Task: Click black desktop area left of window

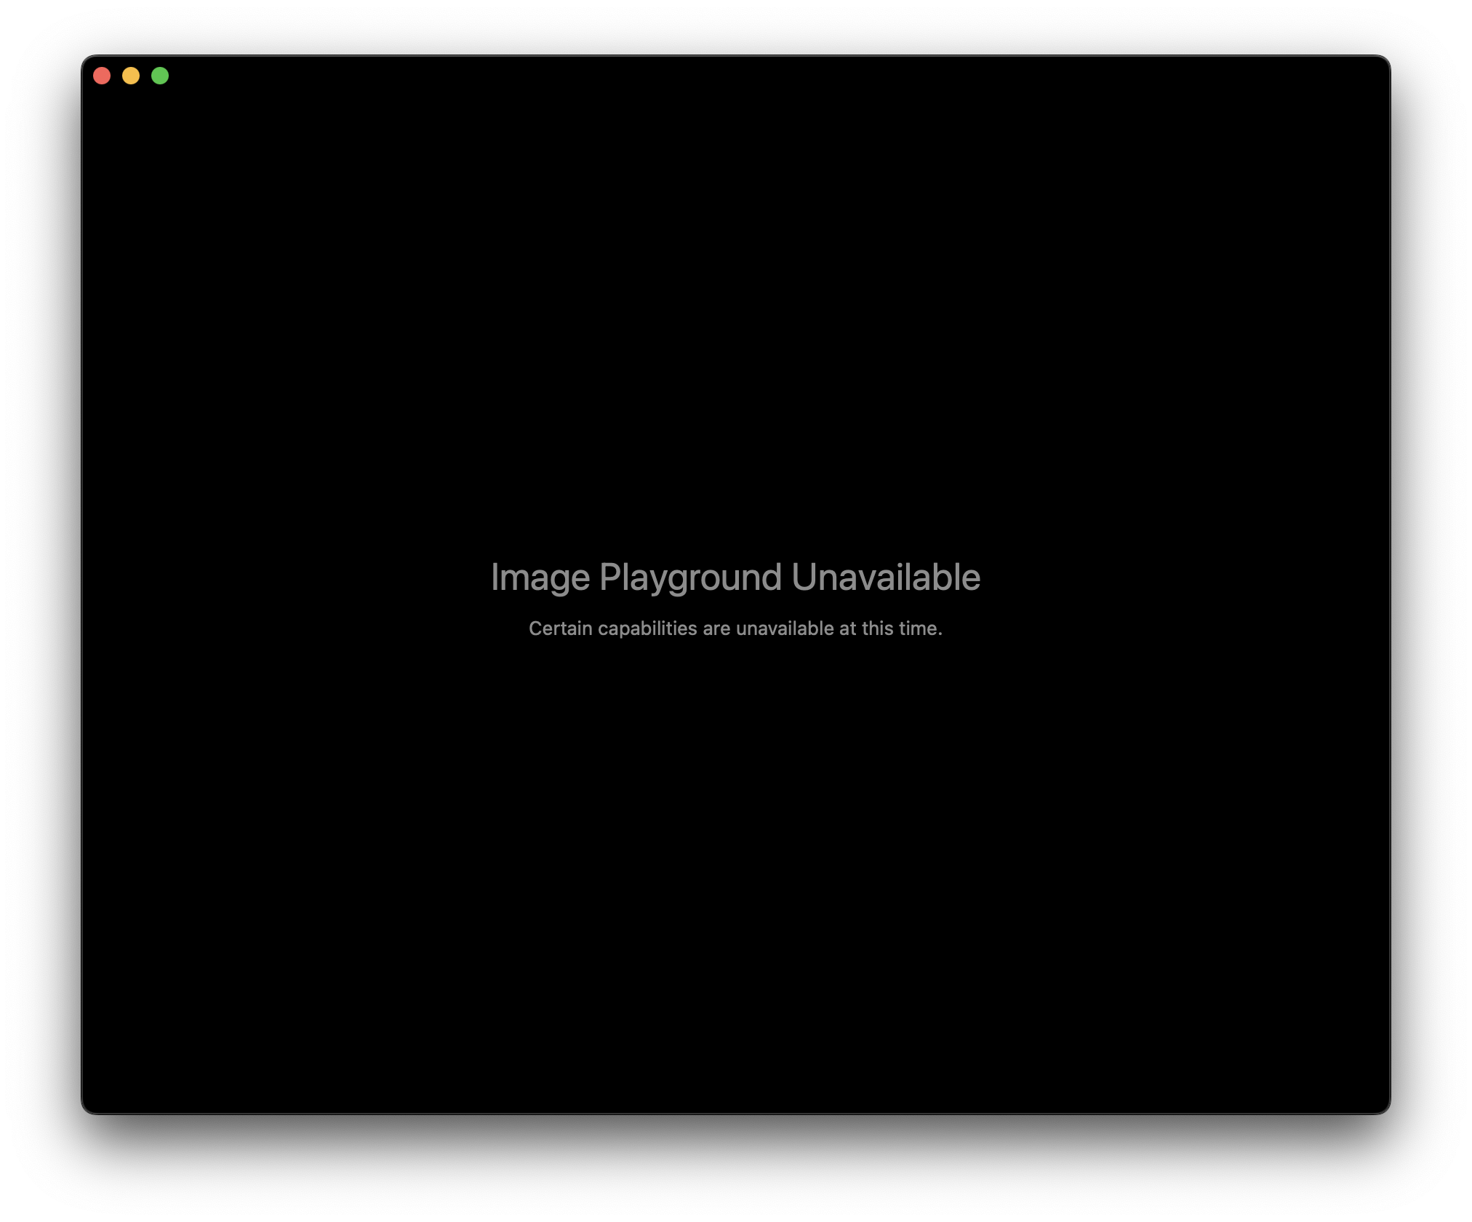Action: [x=40, y=582]
